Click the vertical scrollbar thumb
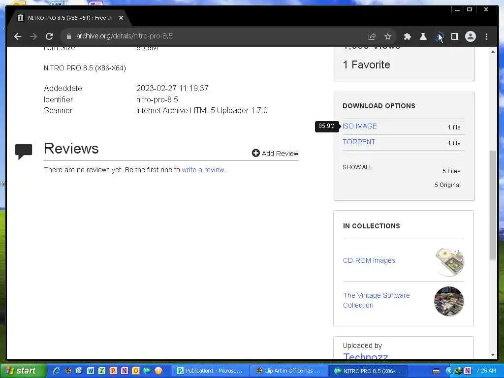 coord(493,204)
